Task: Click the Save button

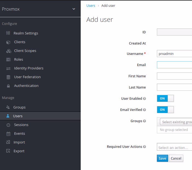Action: [x=162, y=158]
